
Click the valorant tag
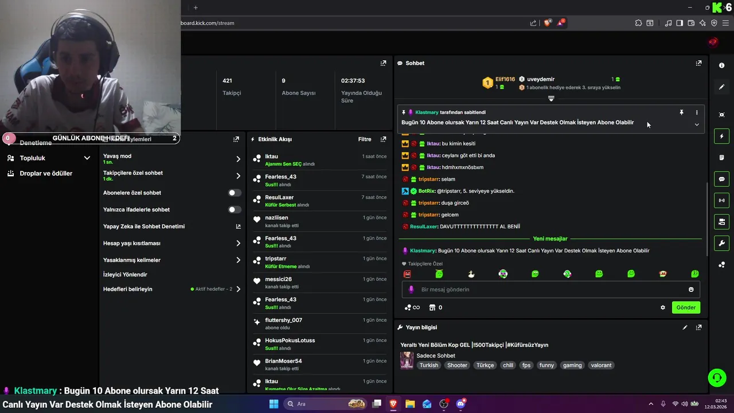(x=601, y=365)
